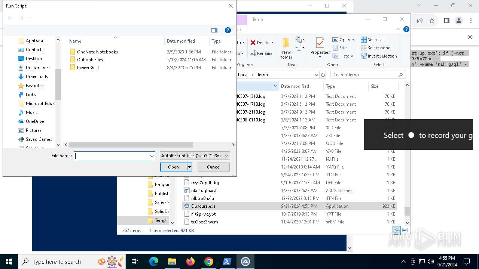The width and height of the screenshot is (479, 269).
Task: Click the Chrome bookmark star icon
Action: click(x=432, y=21)
